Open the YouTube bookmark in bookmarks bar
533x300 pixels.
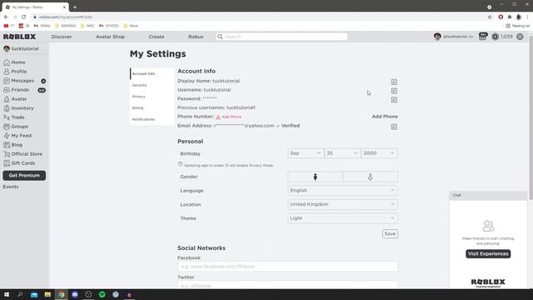9,26
